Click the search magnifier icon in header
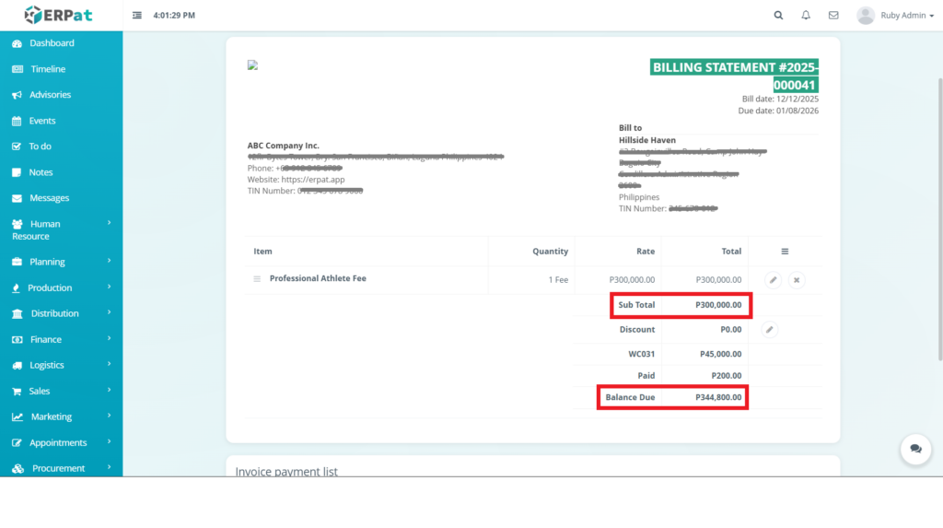The height and width of the screenshot is (528, 943). tap(778, 16)
